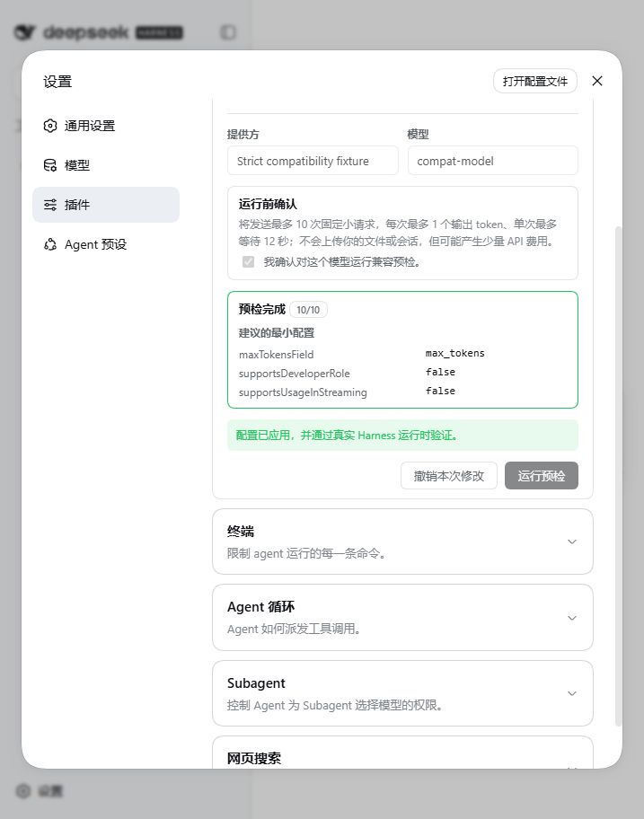
Task: Click the 建议的最小配置 label
Action: (277, 332)
